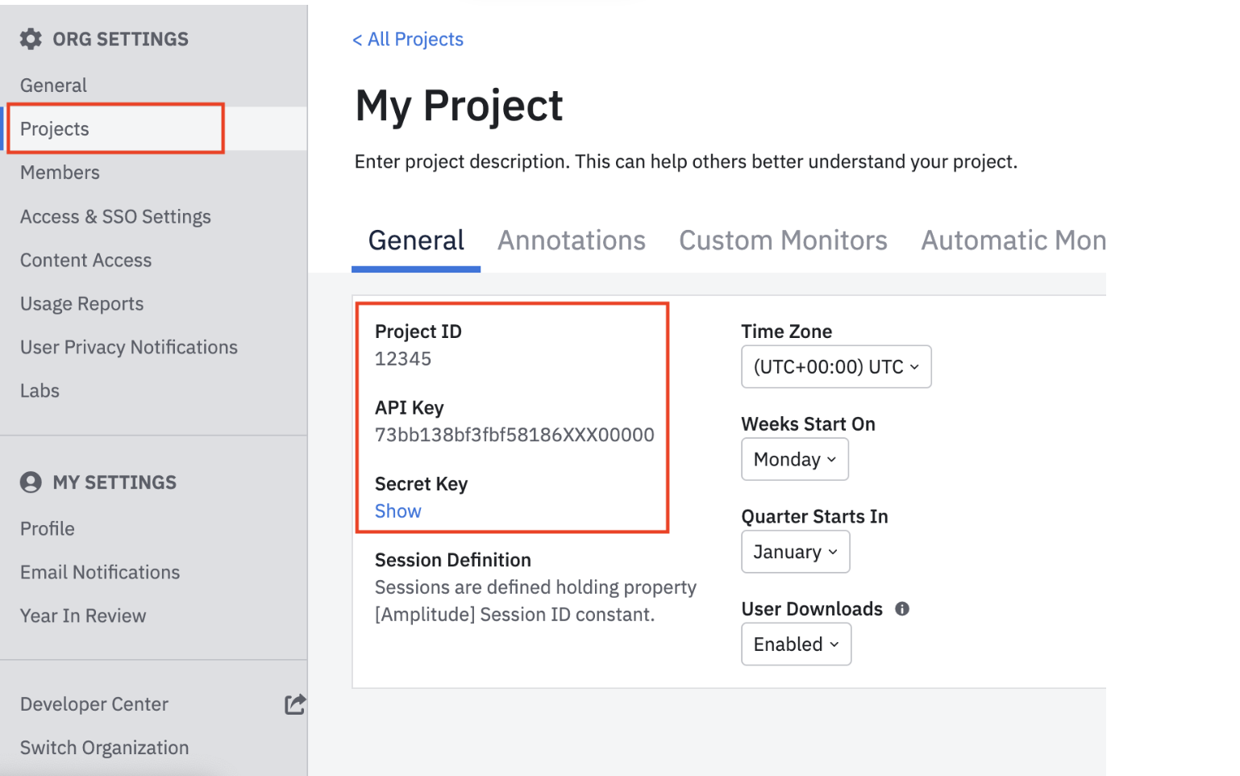The image size is (1240, 776).
Task: Go back to All Projects
Action: pos(408,40)
